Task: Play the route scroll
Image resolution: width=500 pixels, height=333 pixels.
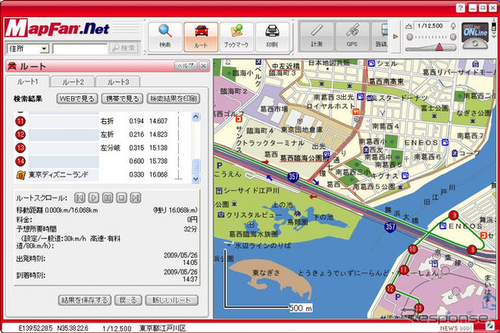Action: pos(94,198)
